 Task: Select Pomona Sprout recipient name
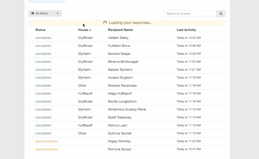pyautogui.click(x=119, y=149)
